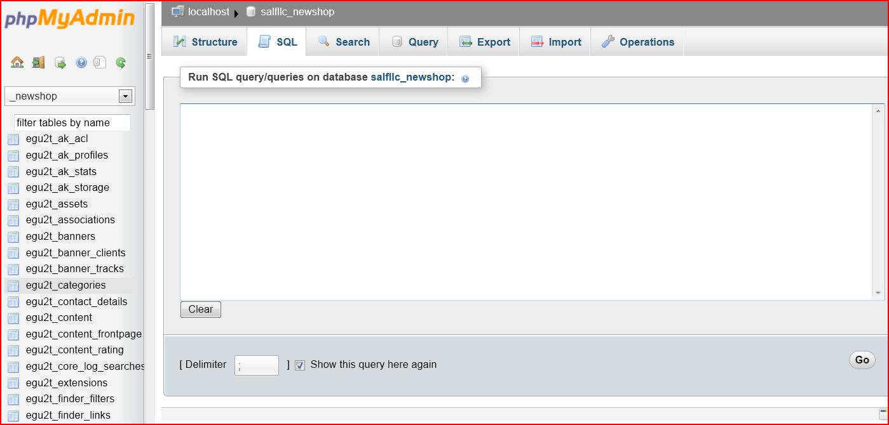Image resolution: width=889 pixels, height=425 pixels.
Task: Click the Go button to run query
Action: (x=862, y=360)
